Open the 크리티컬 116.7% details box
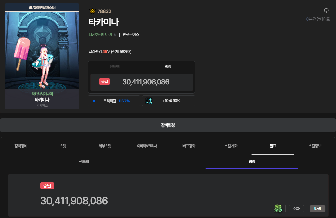 (x=114, y=101)
